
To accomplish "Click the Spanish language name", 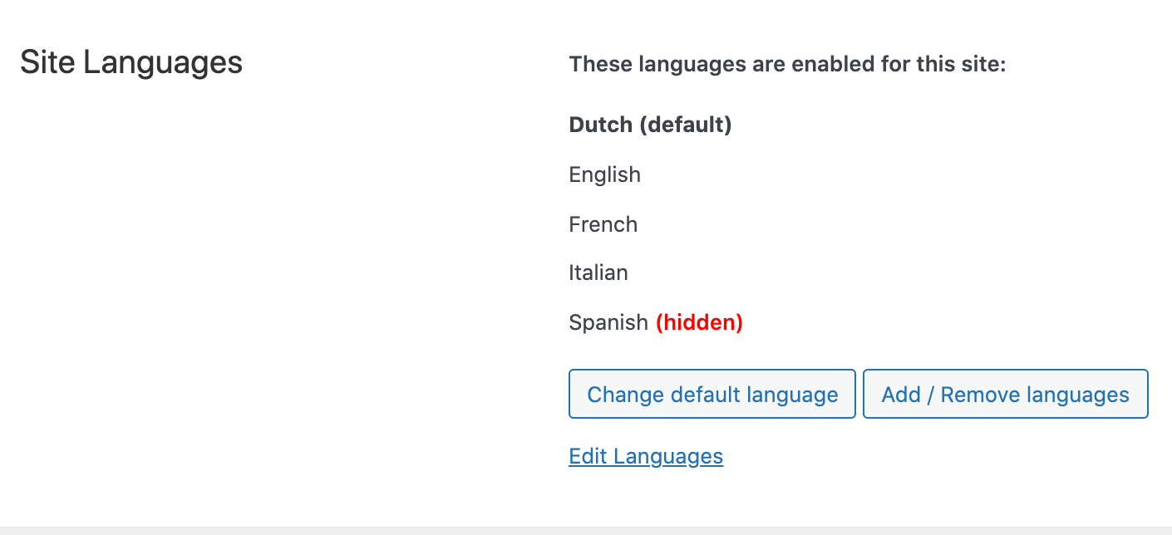I will point(608,322).
